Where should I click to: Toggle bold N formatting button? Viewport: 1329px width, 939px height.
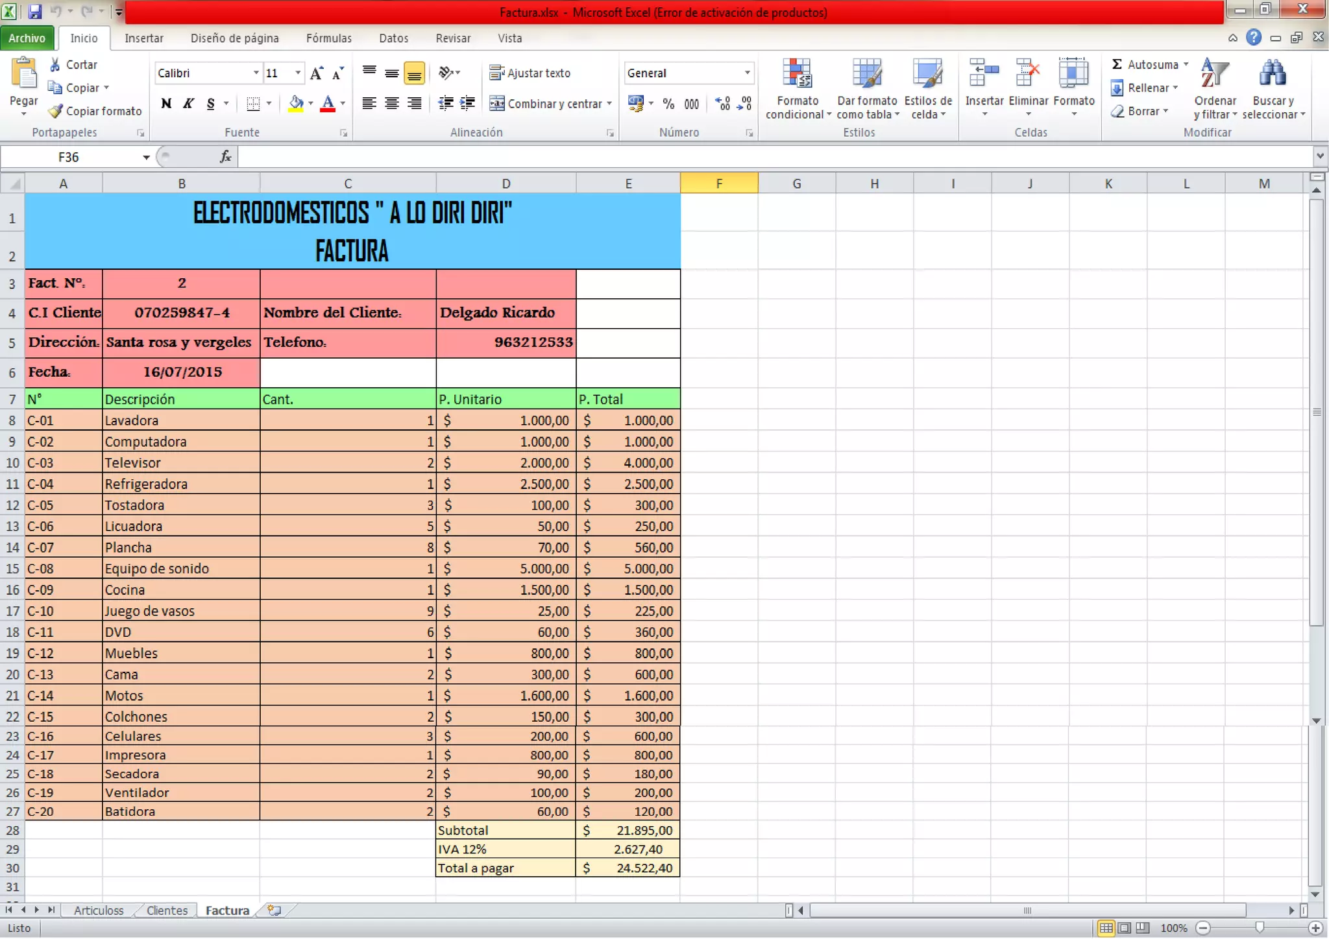click(167, 104)
